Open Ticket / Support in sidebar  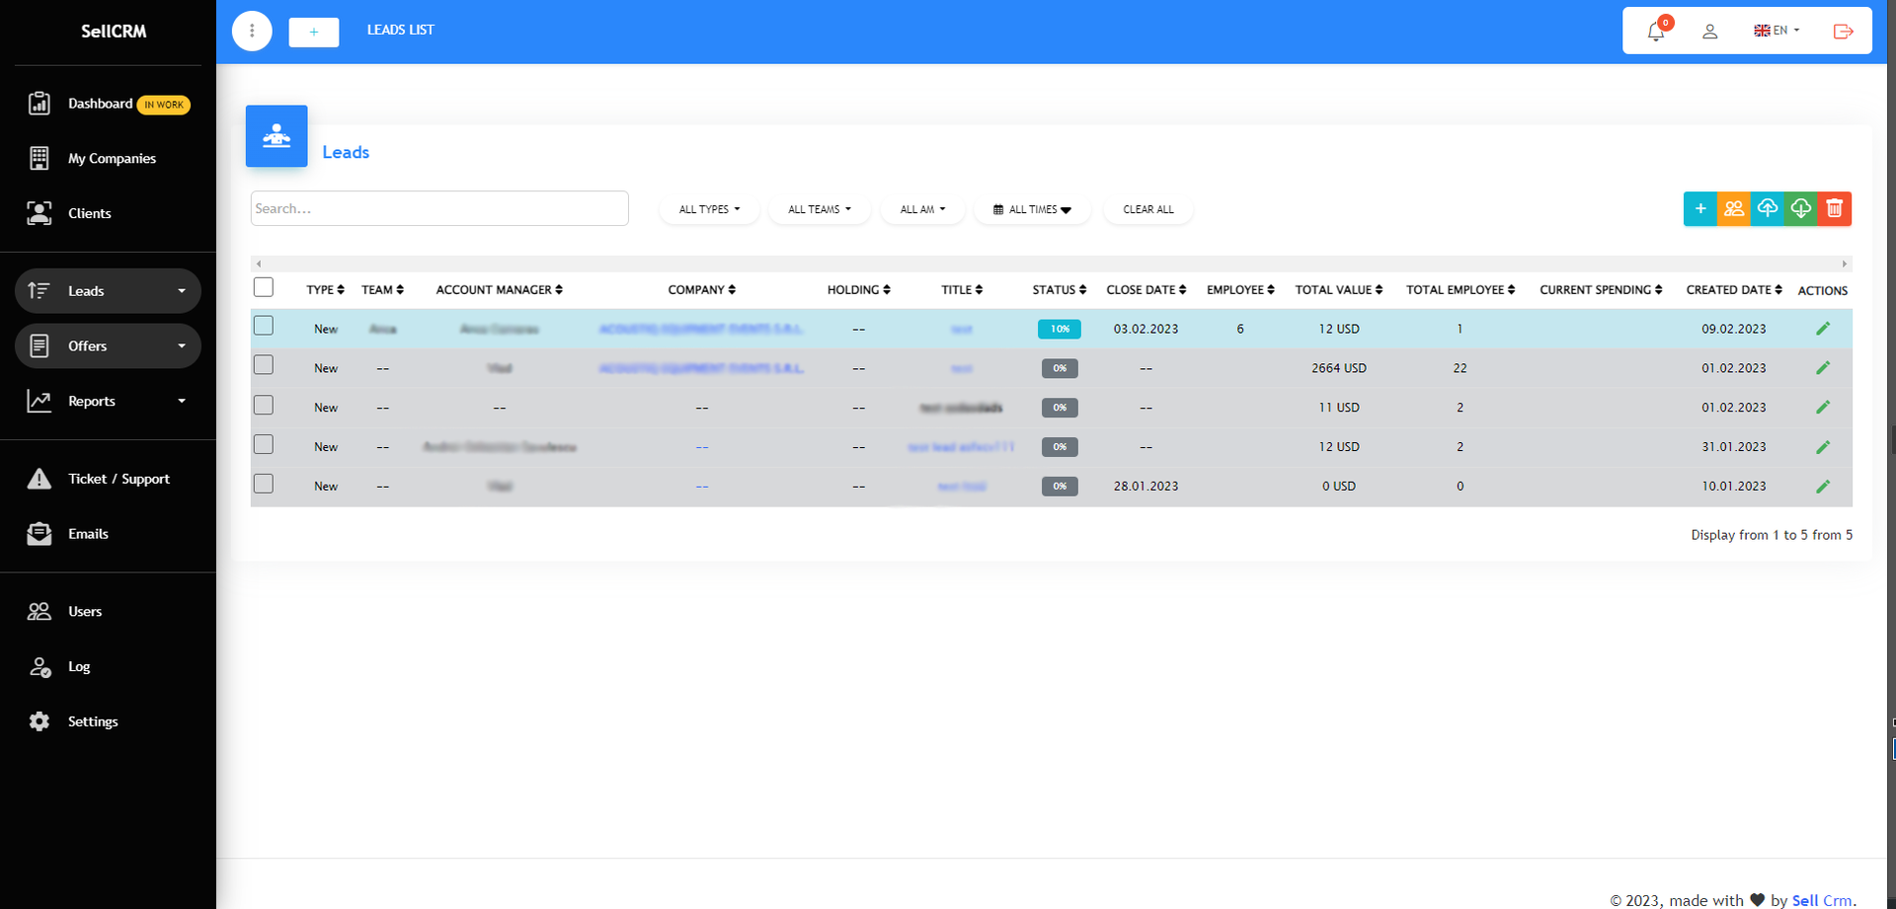coord(118,479)
